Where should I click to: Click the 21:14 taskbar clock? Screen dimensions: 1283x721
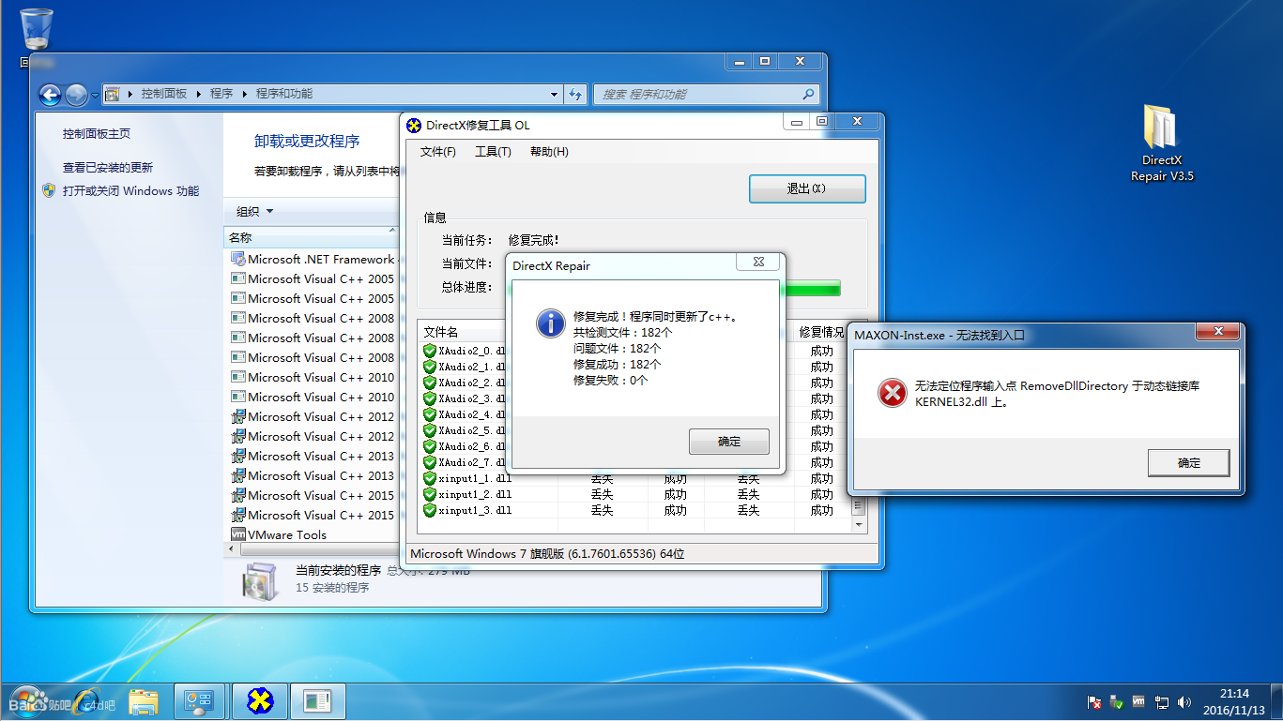(1234, 694)
